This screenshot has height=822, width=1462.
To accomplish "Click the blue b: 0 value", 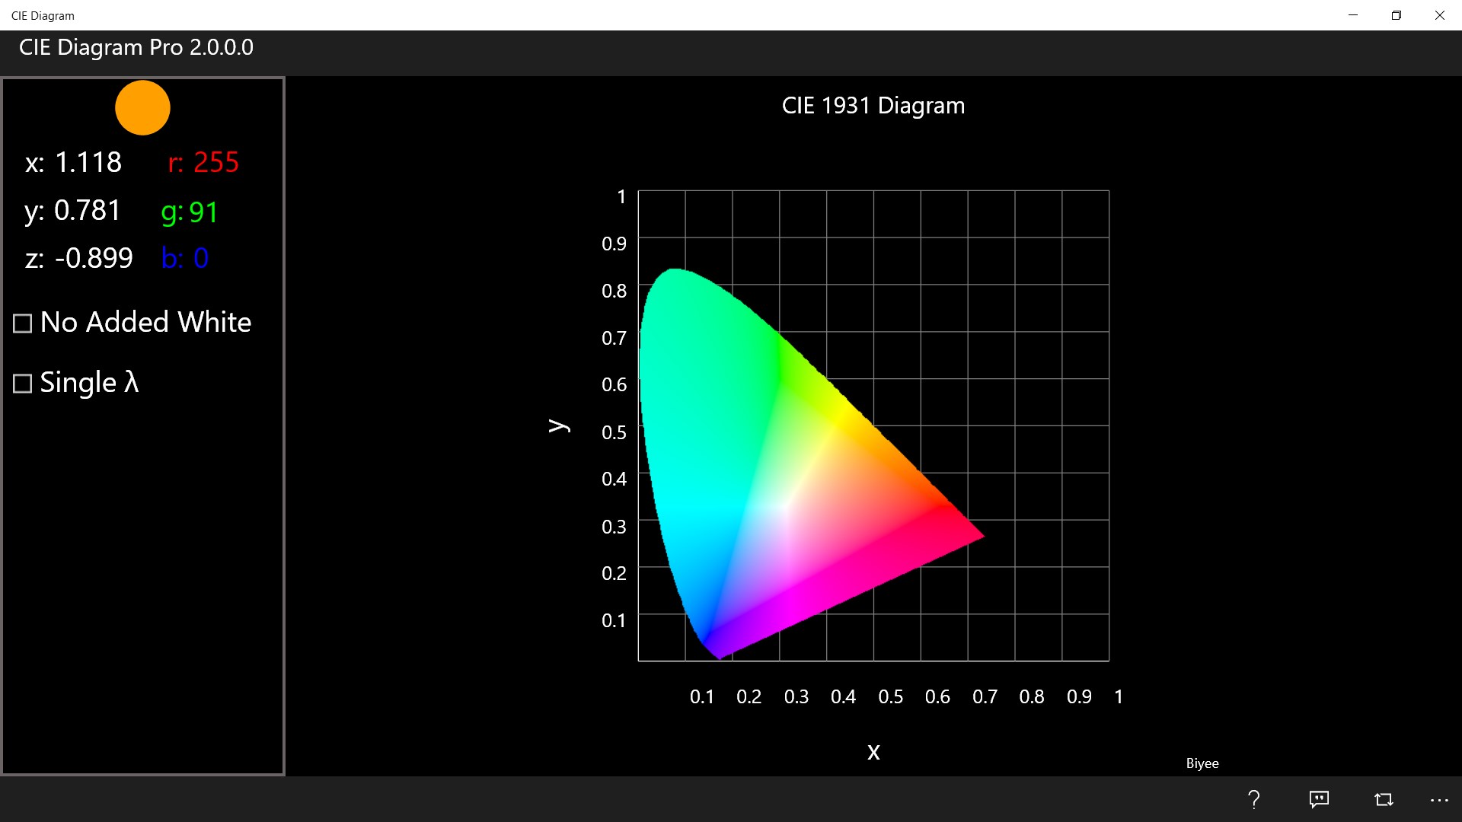I will pos(185,259).
